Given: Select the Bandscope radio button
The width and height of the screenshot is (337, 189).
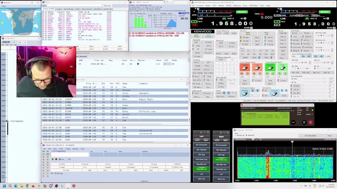Looking at the screenshot, I should tap(235, 135).
